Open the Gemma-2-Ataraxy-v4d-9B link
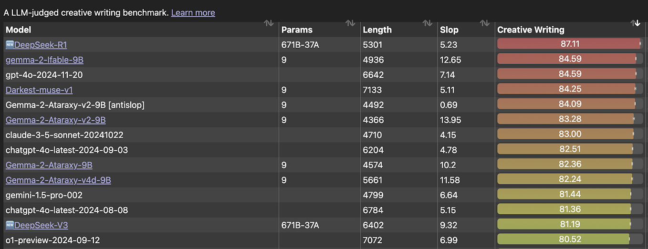 58,180
